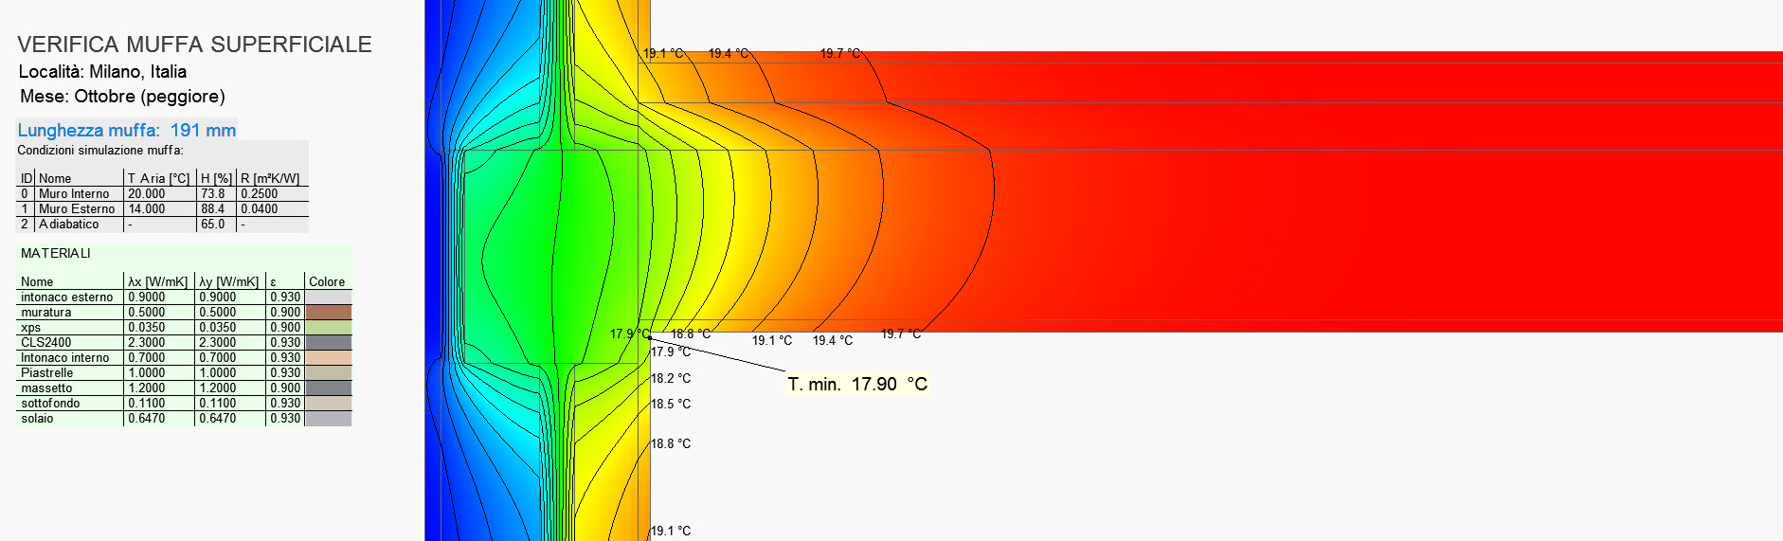The width and height of the screenshot is (1783, 541).
Task: Click the Muro Interno row name
Action: (x=74, y=193)
